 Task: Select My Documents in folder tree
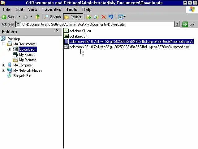pyautogui.click(x=24, y=44)
